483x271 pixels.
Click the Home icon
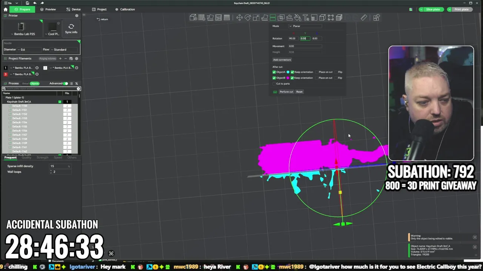pyautogui.click(x=5, y=9)
